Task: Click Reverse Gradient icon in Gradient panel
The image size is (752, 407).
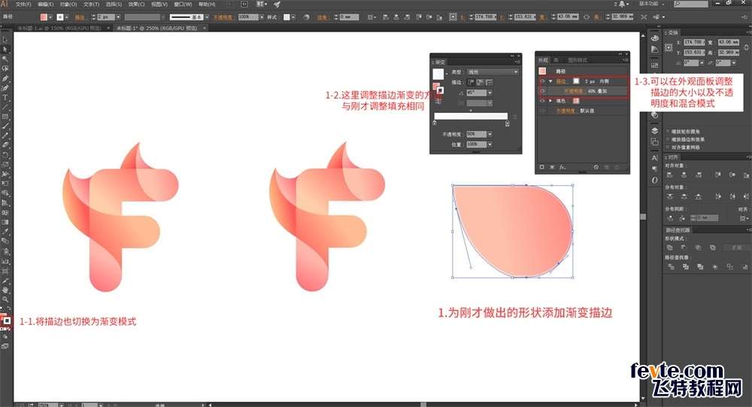Action: point(438,102)
